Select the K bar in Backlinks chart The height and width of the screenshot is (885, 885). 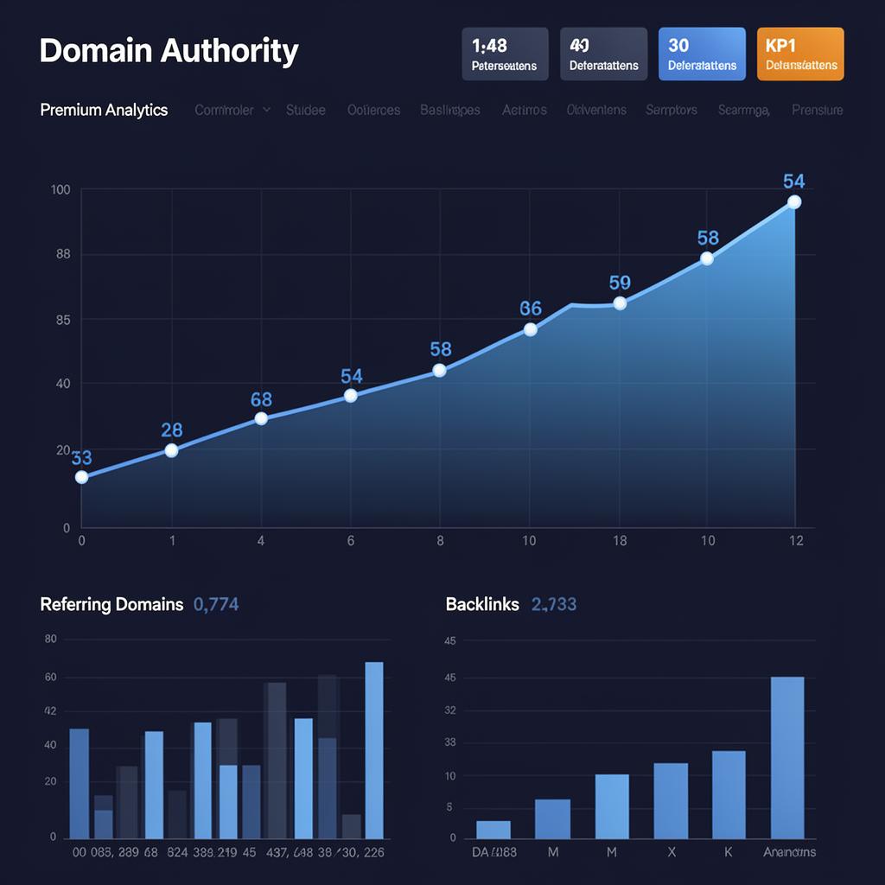tap(729, 795)
